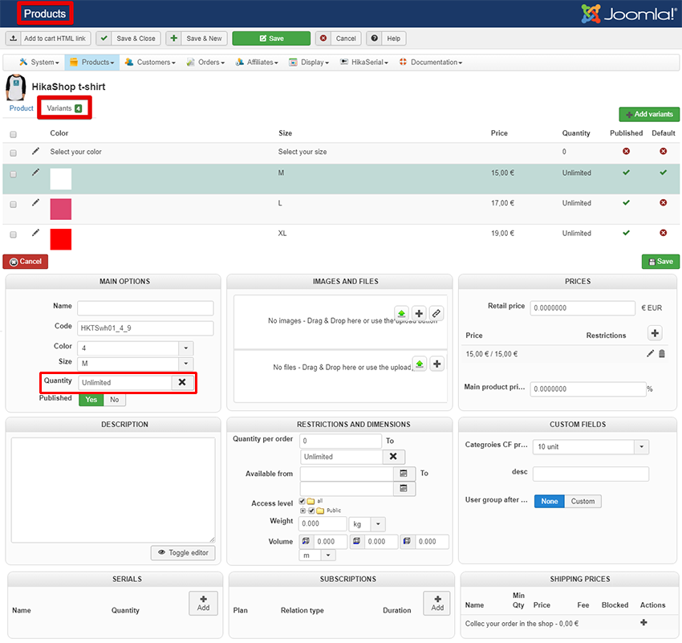Open the System menu
The width and height of the screenshot is (682, 643).
point(39,62)
